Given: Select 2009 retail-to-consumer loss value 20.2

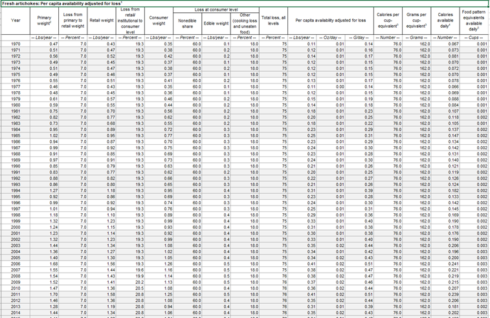Looking at the screenshot, I should click(x=130, y=282).
